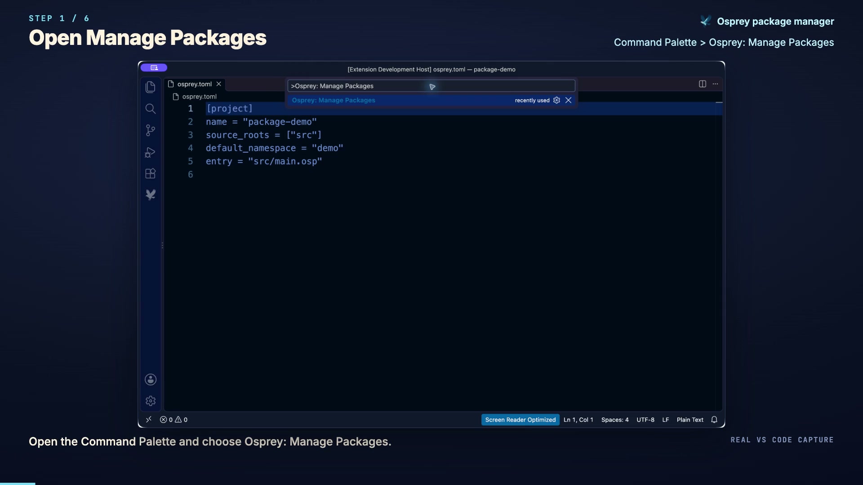Click the [project] line of code

229,108
